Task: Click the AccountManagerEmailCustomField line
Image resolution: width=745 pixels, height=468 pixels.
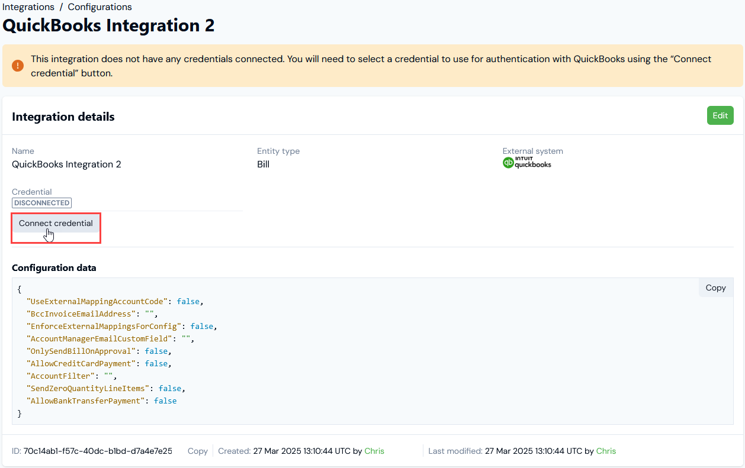Action: pos(110,338)
